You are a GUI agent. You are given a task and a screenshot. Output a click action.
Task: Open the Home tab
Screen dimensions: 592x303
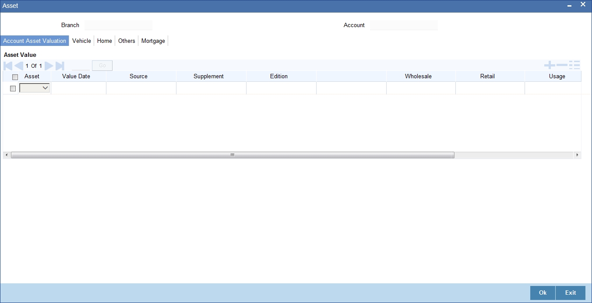pyautogui.click(x=105, y=41)
